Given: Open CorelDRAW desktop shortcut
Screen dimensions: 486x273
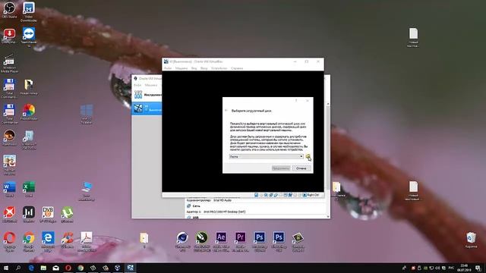Looking at the screenshot, I should [202, 242].
